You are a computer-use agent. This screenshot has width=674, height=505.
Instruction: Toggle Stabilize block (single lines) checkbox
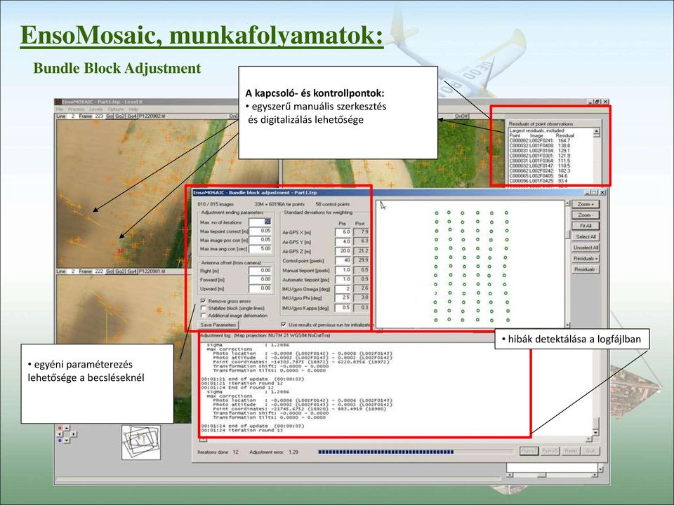(204, 309)
